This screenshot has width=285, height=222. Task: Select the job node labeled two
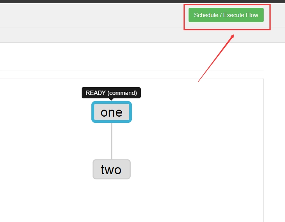coord(112,169)
